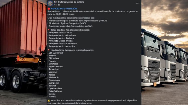The image size is (188, 105).
Task: Click the yellow warning emoji near No se descarta
Action: pos(49,101)
